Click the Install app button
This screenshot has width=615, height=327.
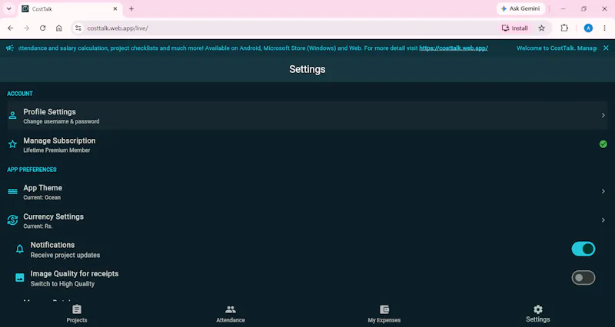pos(514,28)
